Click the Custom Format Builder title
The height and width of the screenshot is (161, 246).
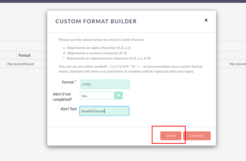point(96,21)
